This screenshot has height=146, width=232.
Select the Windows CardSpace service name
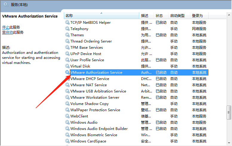point(88,141)
